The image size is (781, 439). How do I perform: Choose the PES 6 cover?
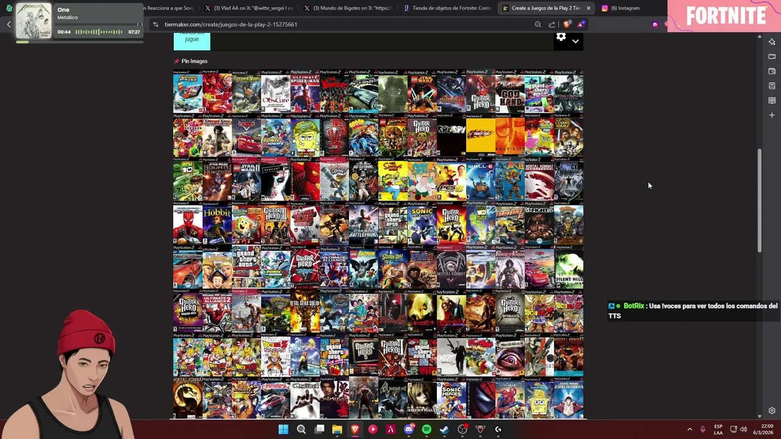click(x=452, y=179)
